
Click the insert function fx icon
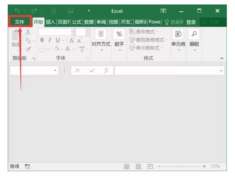point(106,70)
